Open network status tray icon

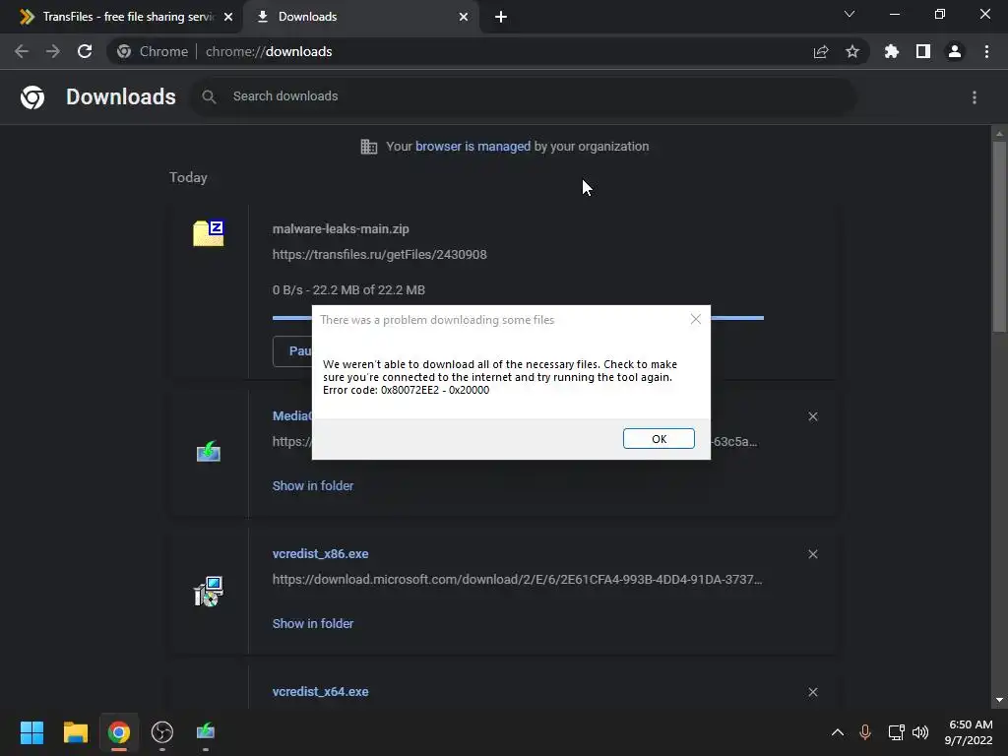coord(896,732)
